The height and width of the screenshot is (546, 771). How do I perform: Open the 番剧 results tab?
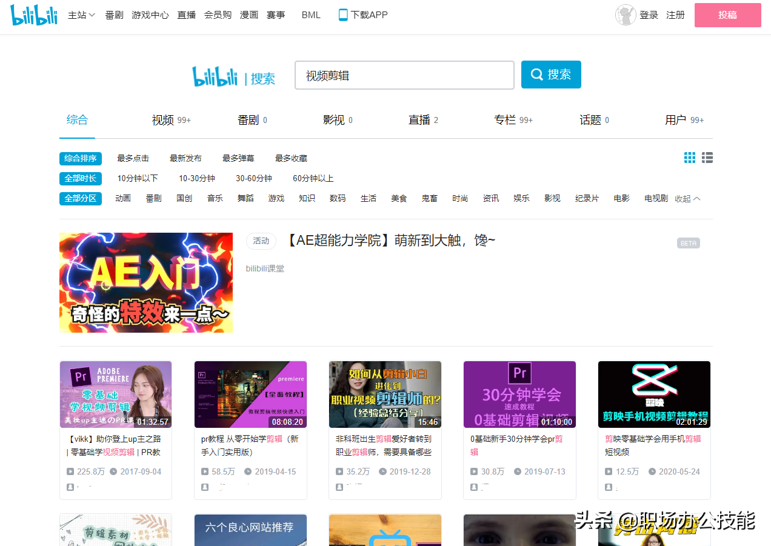[252, 120]
